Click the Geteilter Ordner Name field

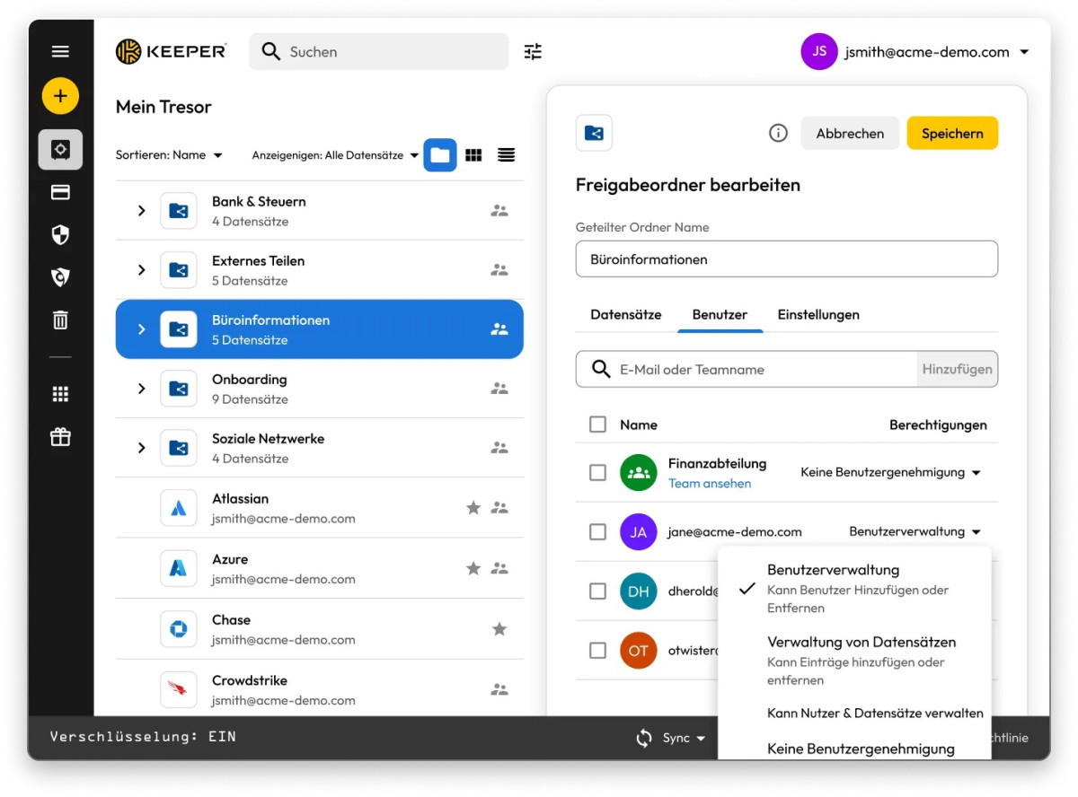[x=787, y=259]
